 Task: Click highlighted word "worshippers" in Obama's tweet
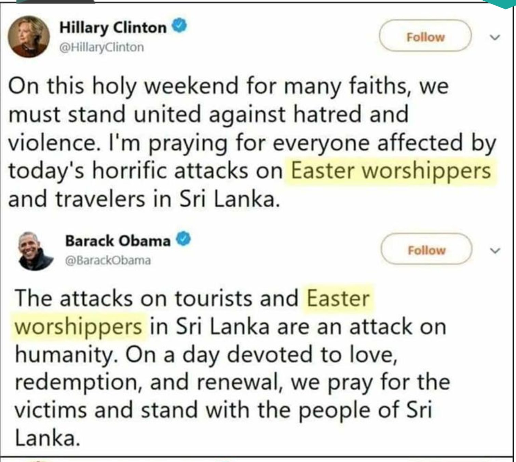(78, 326)
